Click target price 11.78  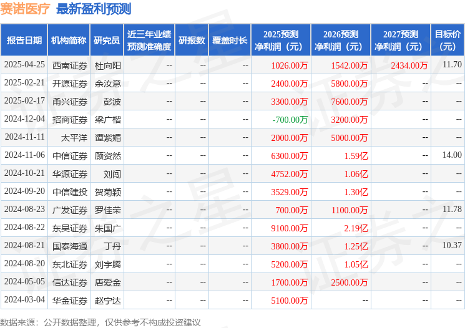[x=452, y=209]
